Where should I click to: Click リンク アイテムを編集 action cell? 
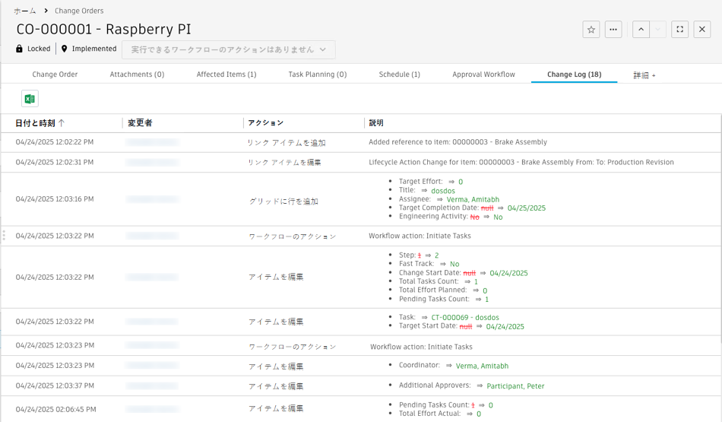click(x=284, y=163)
